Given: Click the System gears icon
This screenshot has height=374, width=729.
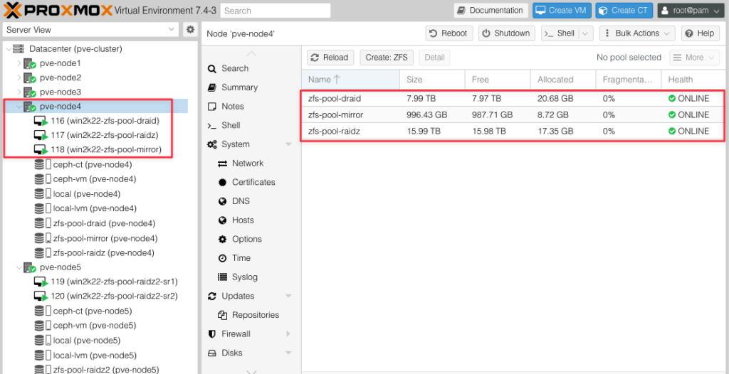Looking at the screenshot, I should pos(212,144).
